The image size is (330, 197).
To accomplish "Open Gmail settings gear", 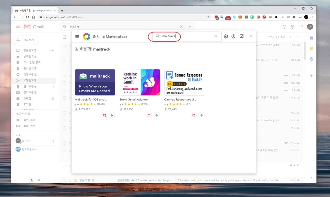I will [x=293, y=27].
